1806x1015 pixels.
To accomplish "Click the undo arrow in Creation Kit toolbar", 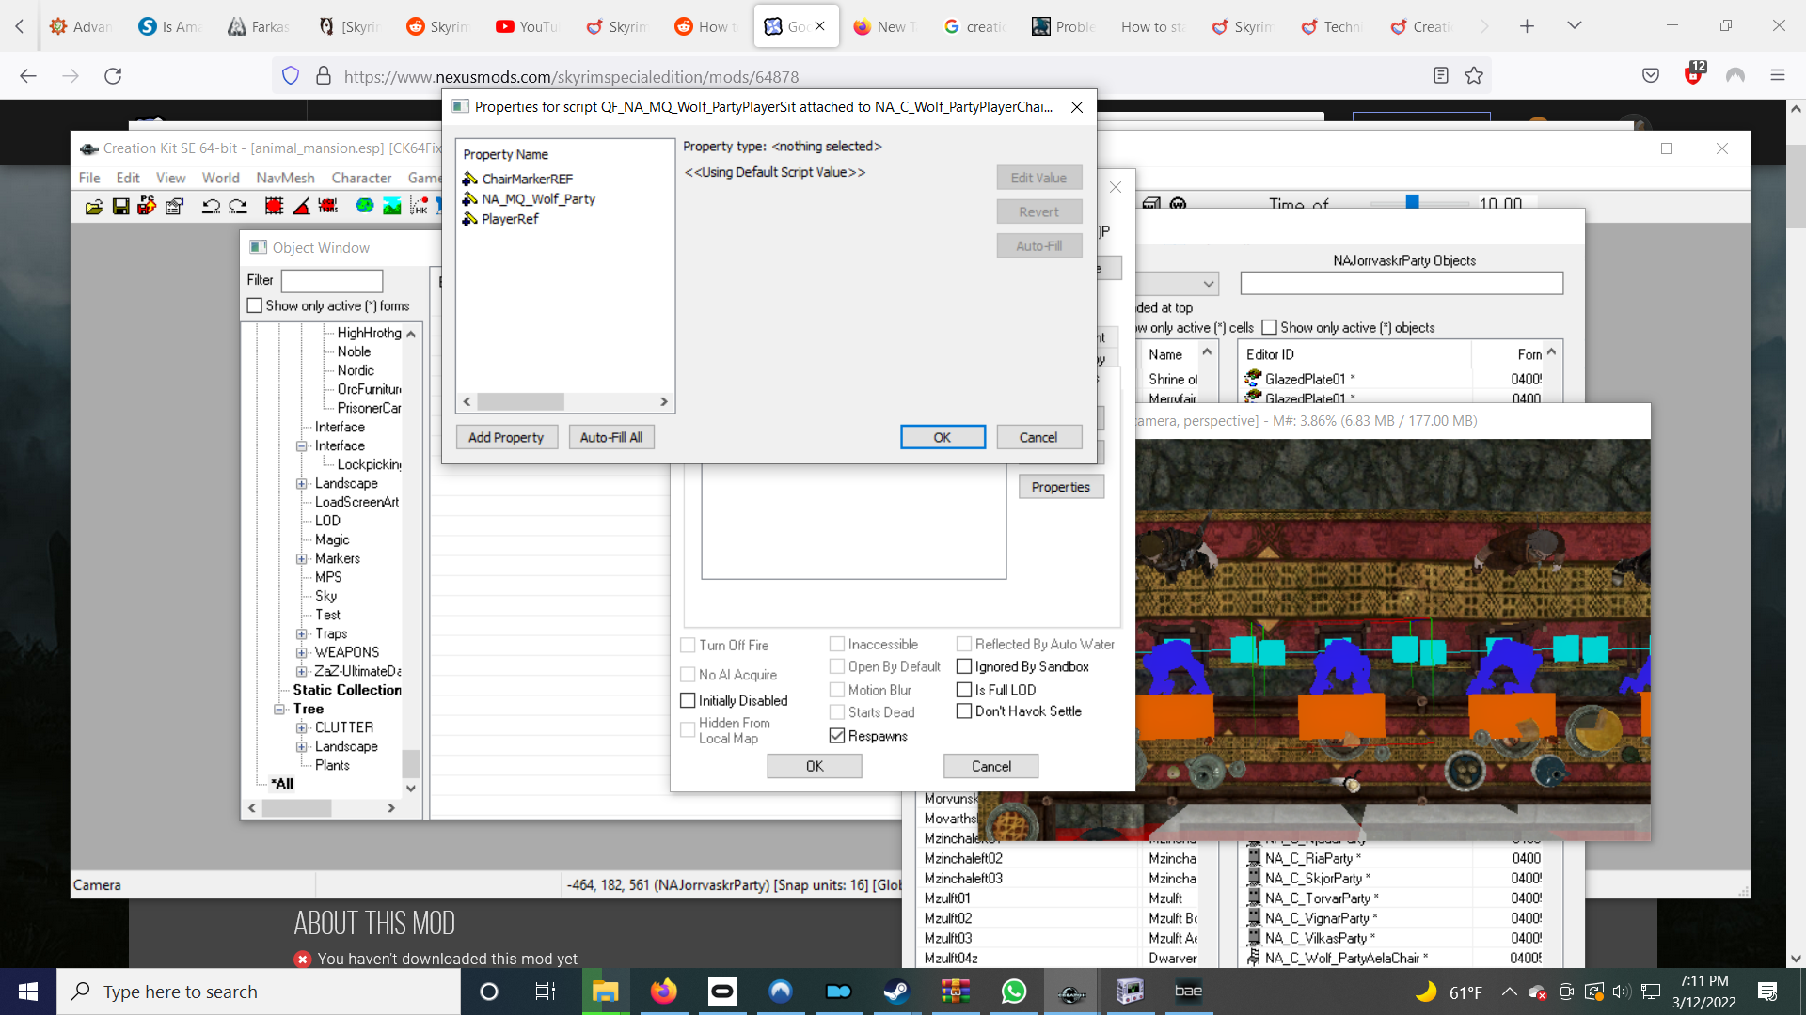I will click(x=211, y=207).
